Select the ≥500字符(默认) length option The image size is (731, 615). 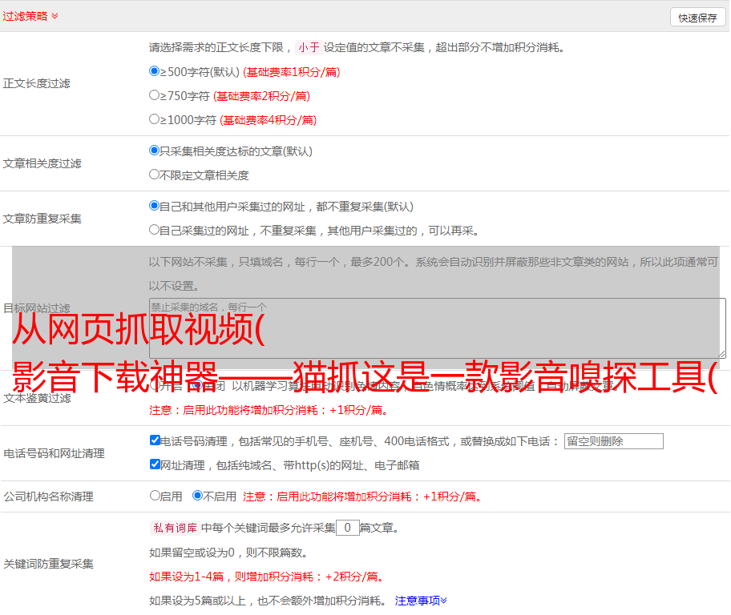coord(155,71)
